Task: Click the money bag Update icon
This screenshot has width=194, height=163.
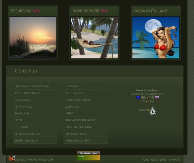Action: (153, 111)
